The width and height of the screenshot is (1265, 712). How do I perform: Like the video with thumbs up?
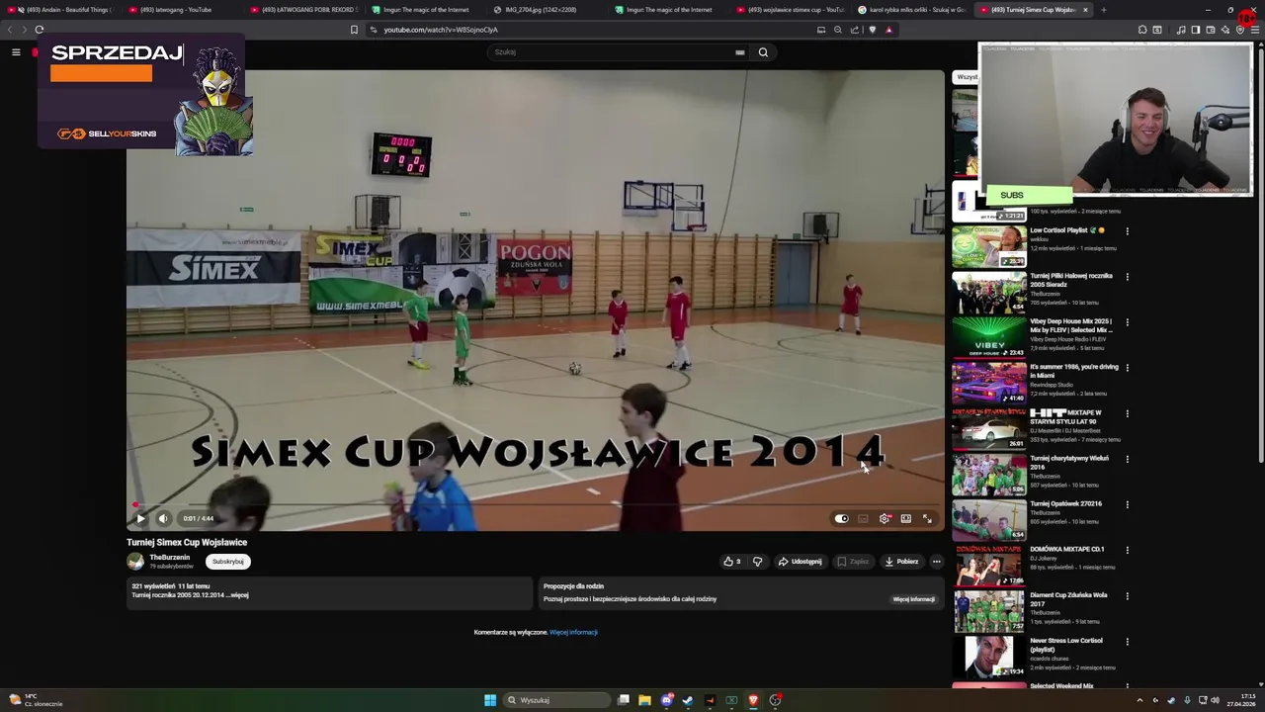pyautogui.click(x=732, y=561)
